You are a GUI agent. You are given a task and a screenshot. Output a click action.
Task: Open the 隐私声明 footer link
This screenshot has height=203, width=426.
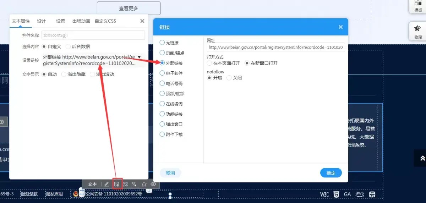pyautogui.click(x=54, y=194)
